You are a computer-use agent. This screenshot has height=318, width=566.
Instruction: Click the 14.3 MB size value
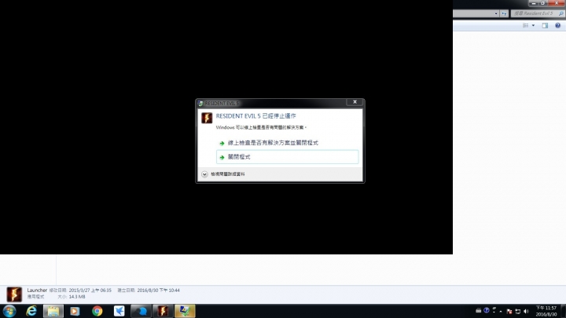(77, 297)
